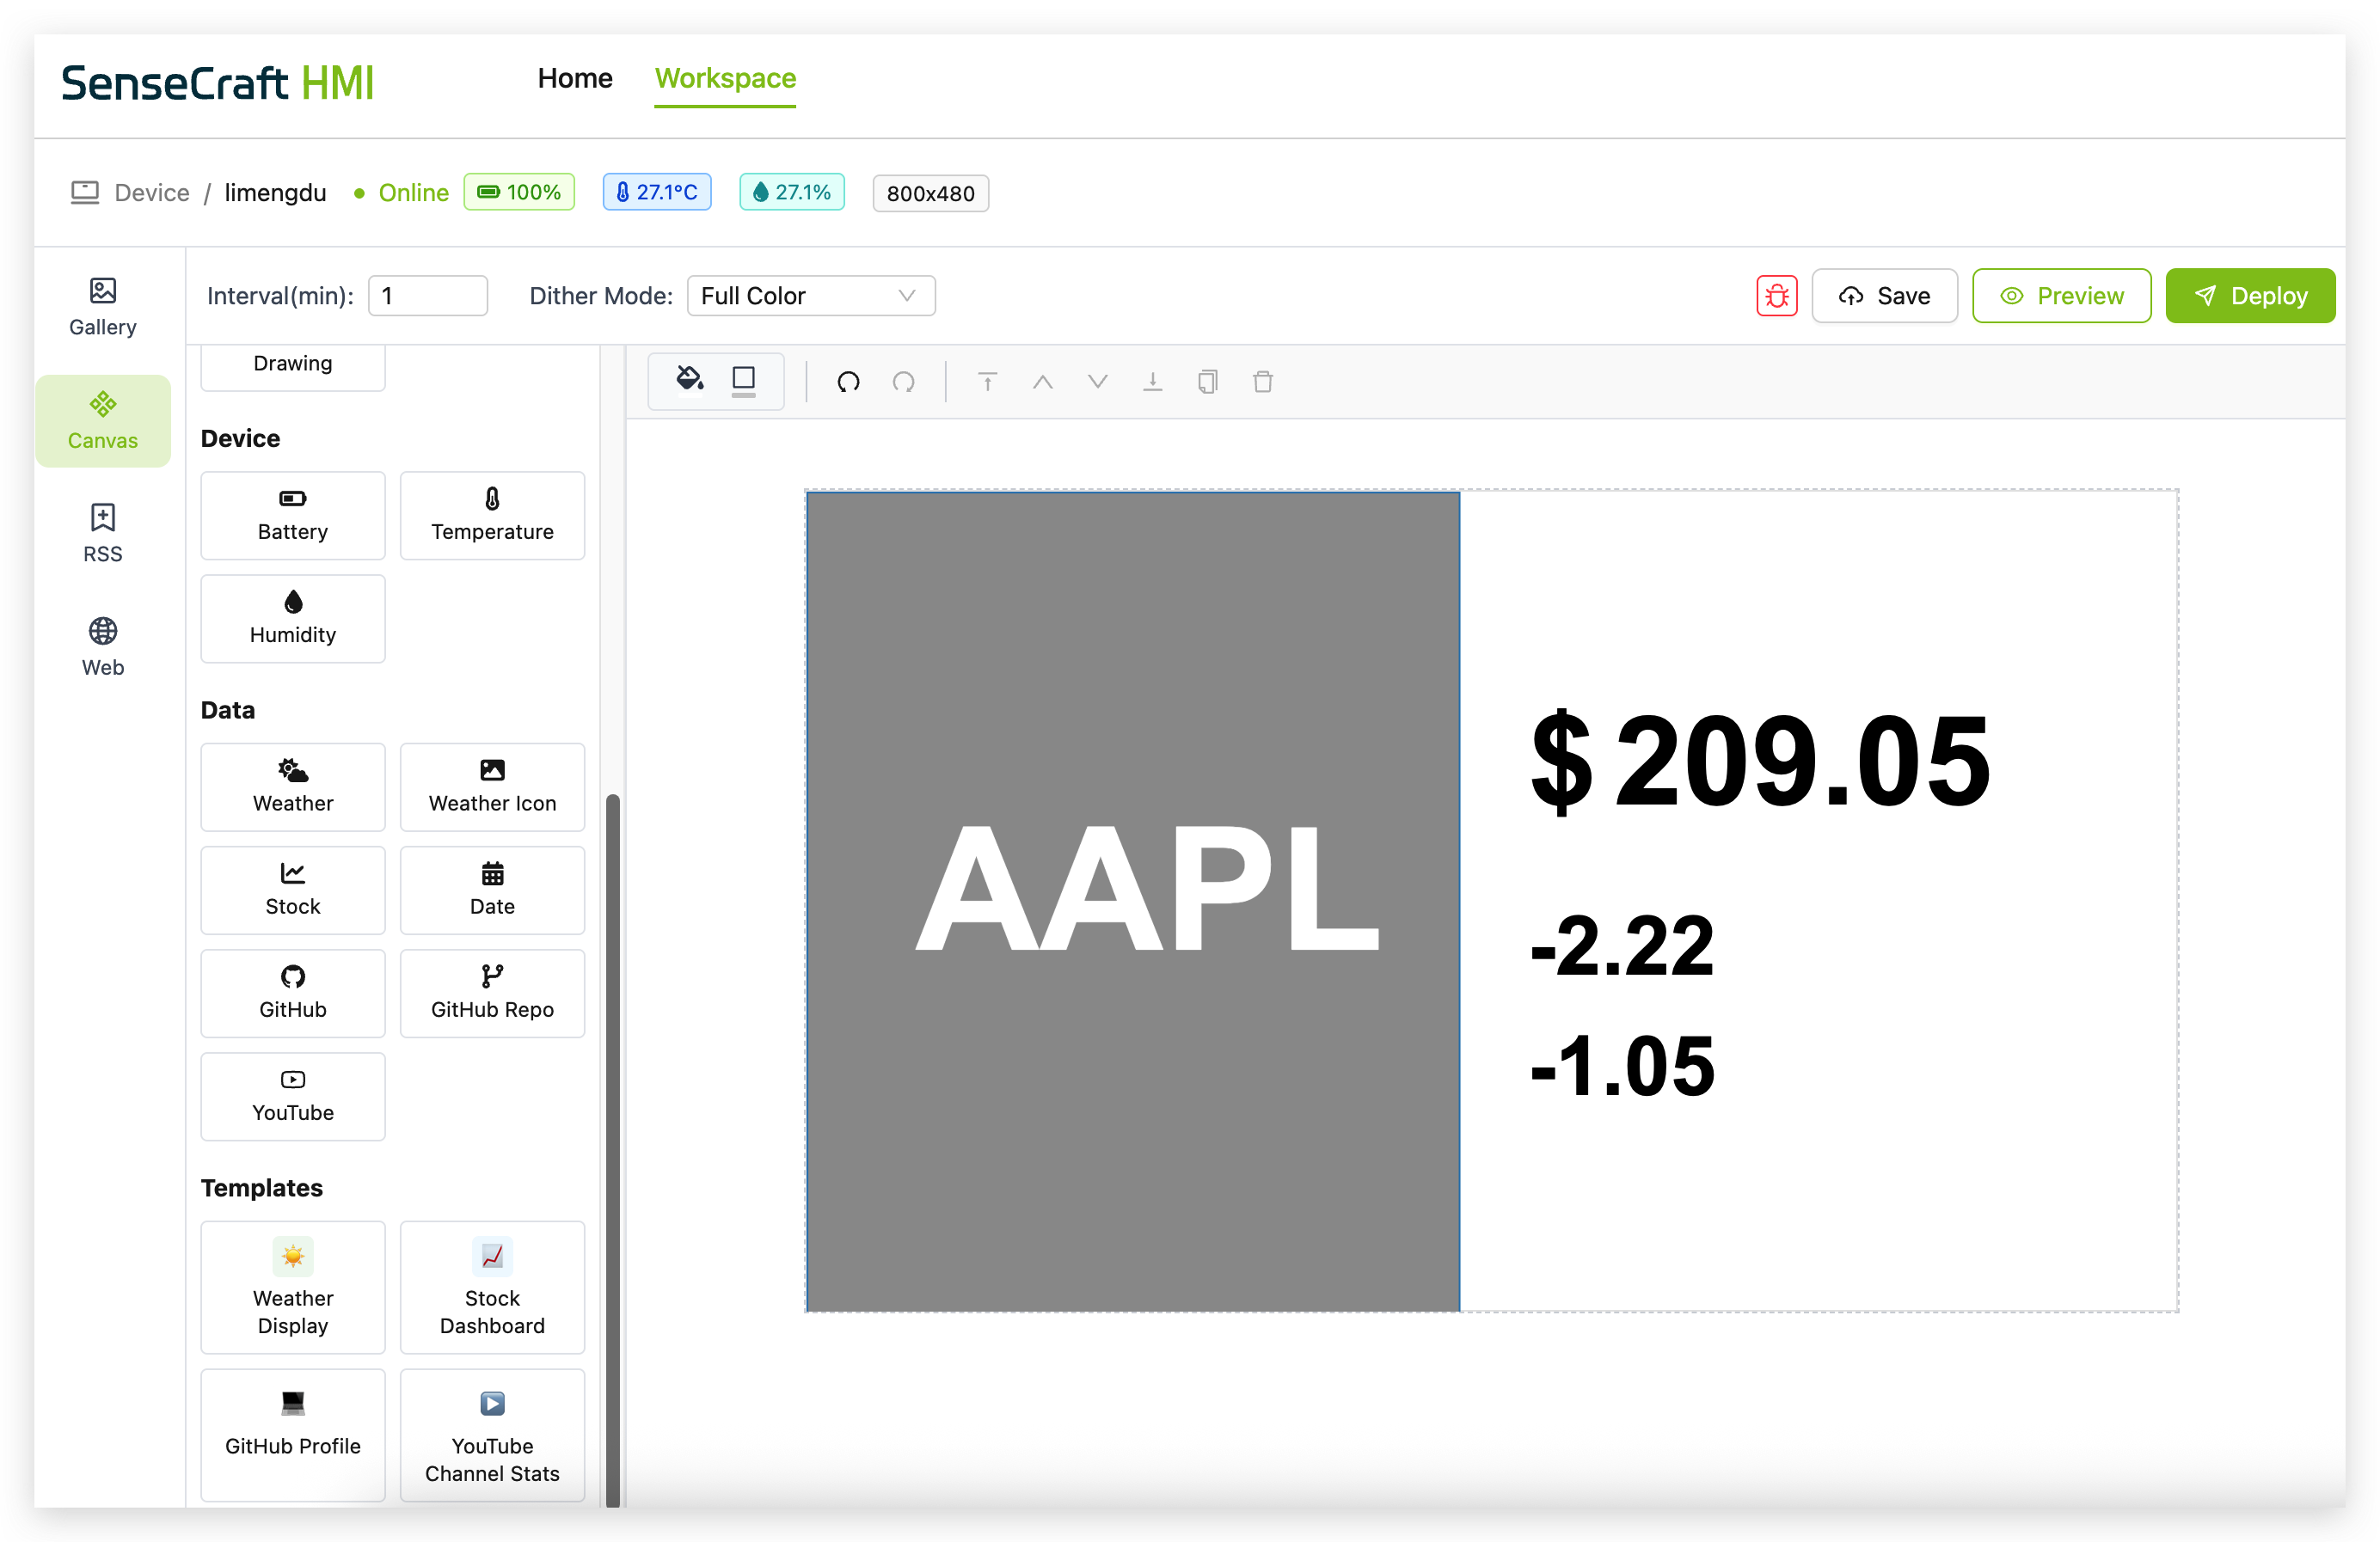Choose the Weather Display template

pyautogui.click(x=292, y=1288)
